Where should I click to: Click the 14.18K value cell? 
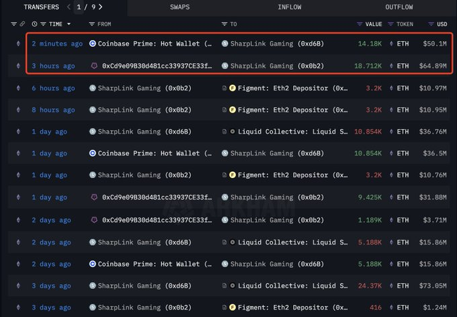point(370,44)
